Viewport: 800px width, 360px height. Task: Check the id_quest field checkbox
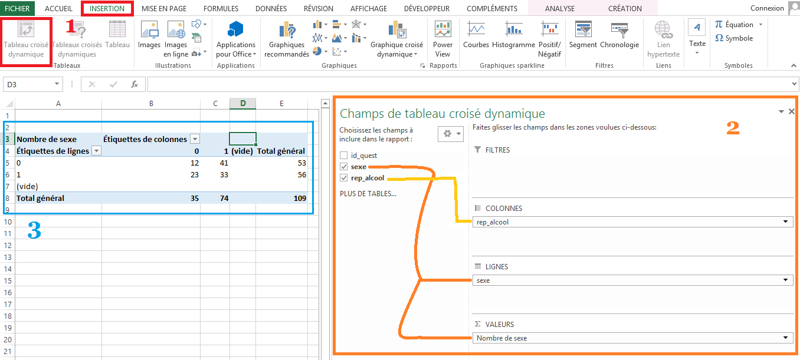[344, 156]
